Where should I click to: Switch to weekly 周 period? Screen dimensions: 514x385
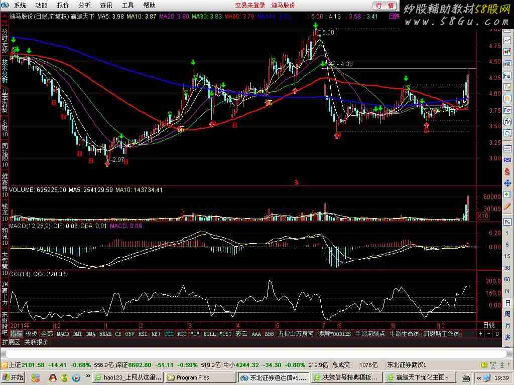tap(507, 314)
